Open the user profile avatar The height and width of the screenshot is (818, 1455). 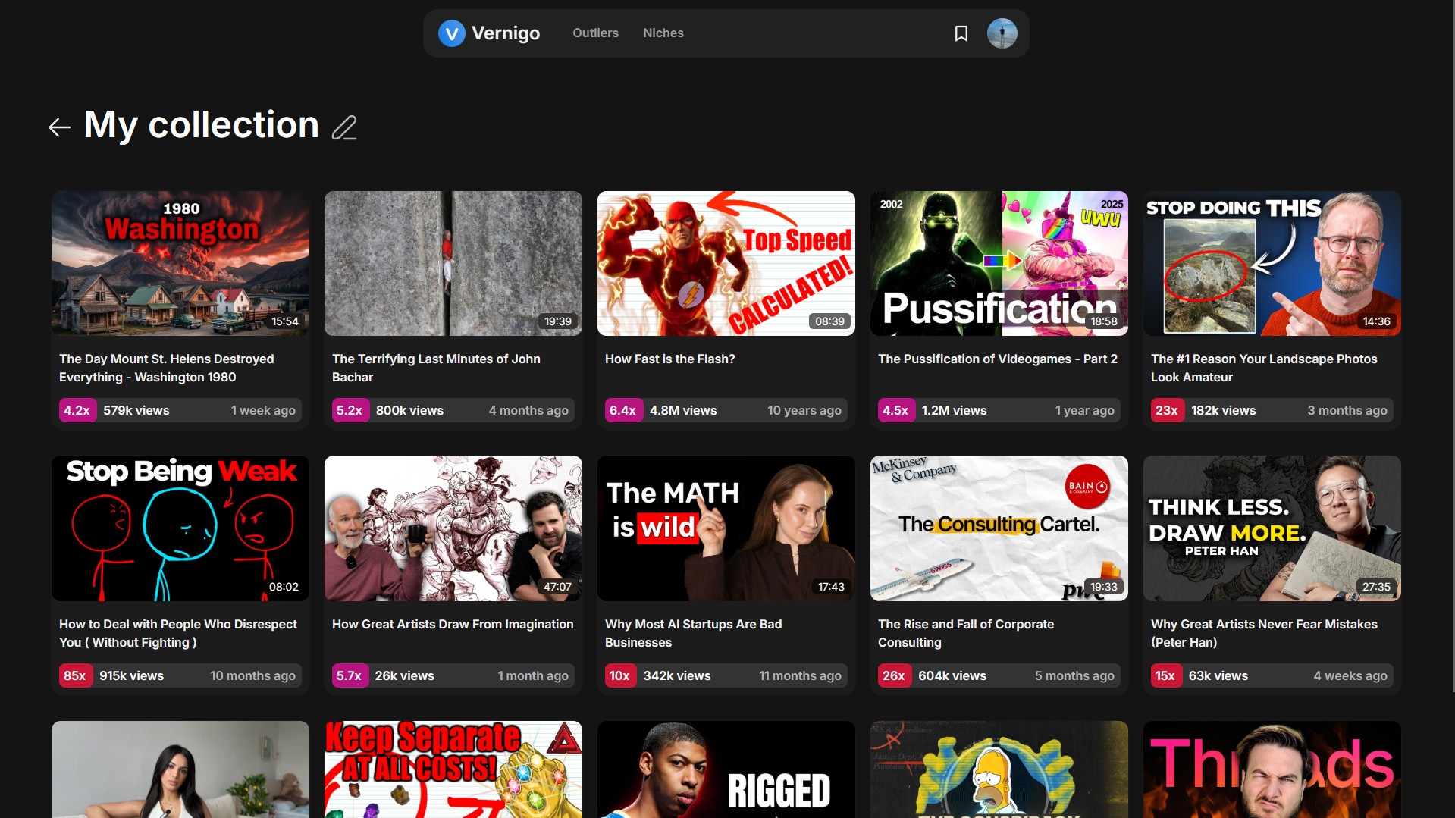click(x=1002, y=33)
